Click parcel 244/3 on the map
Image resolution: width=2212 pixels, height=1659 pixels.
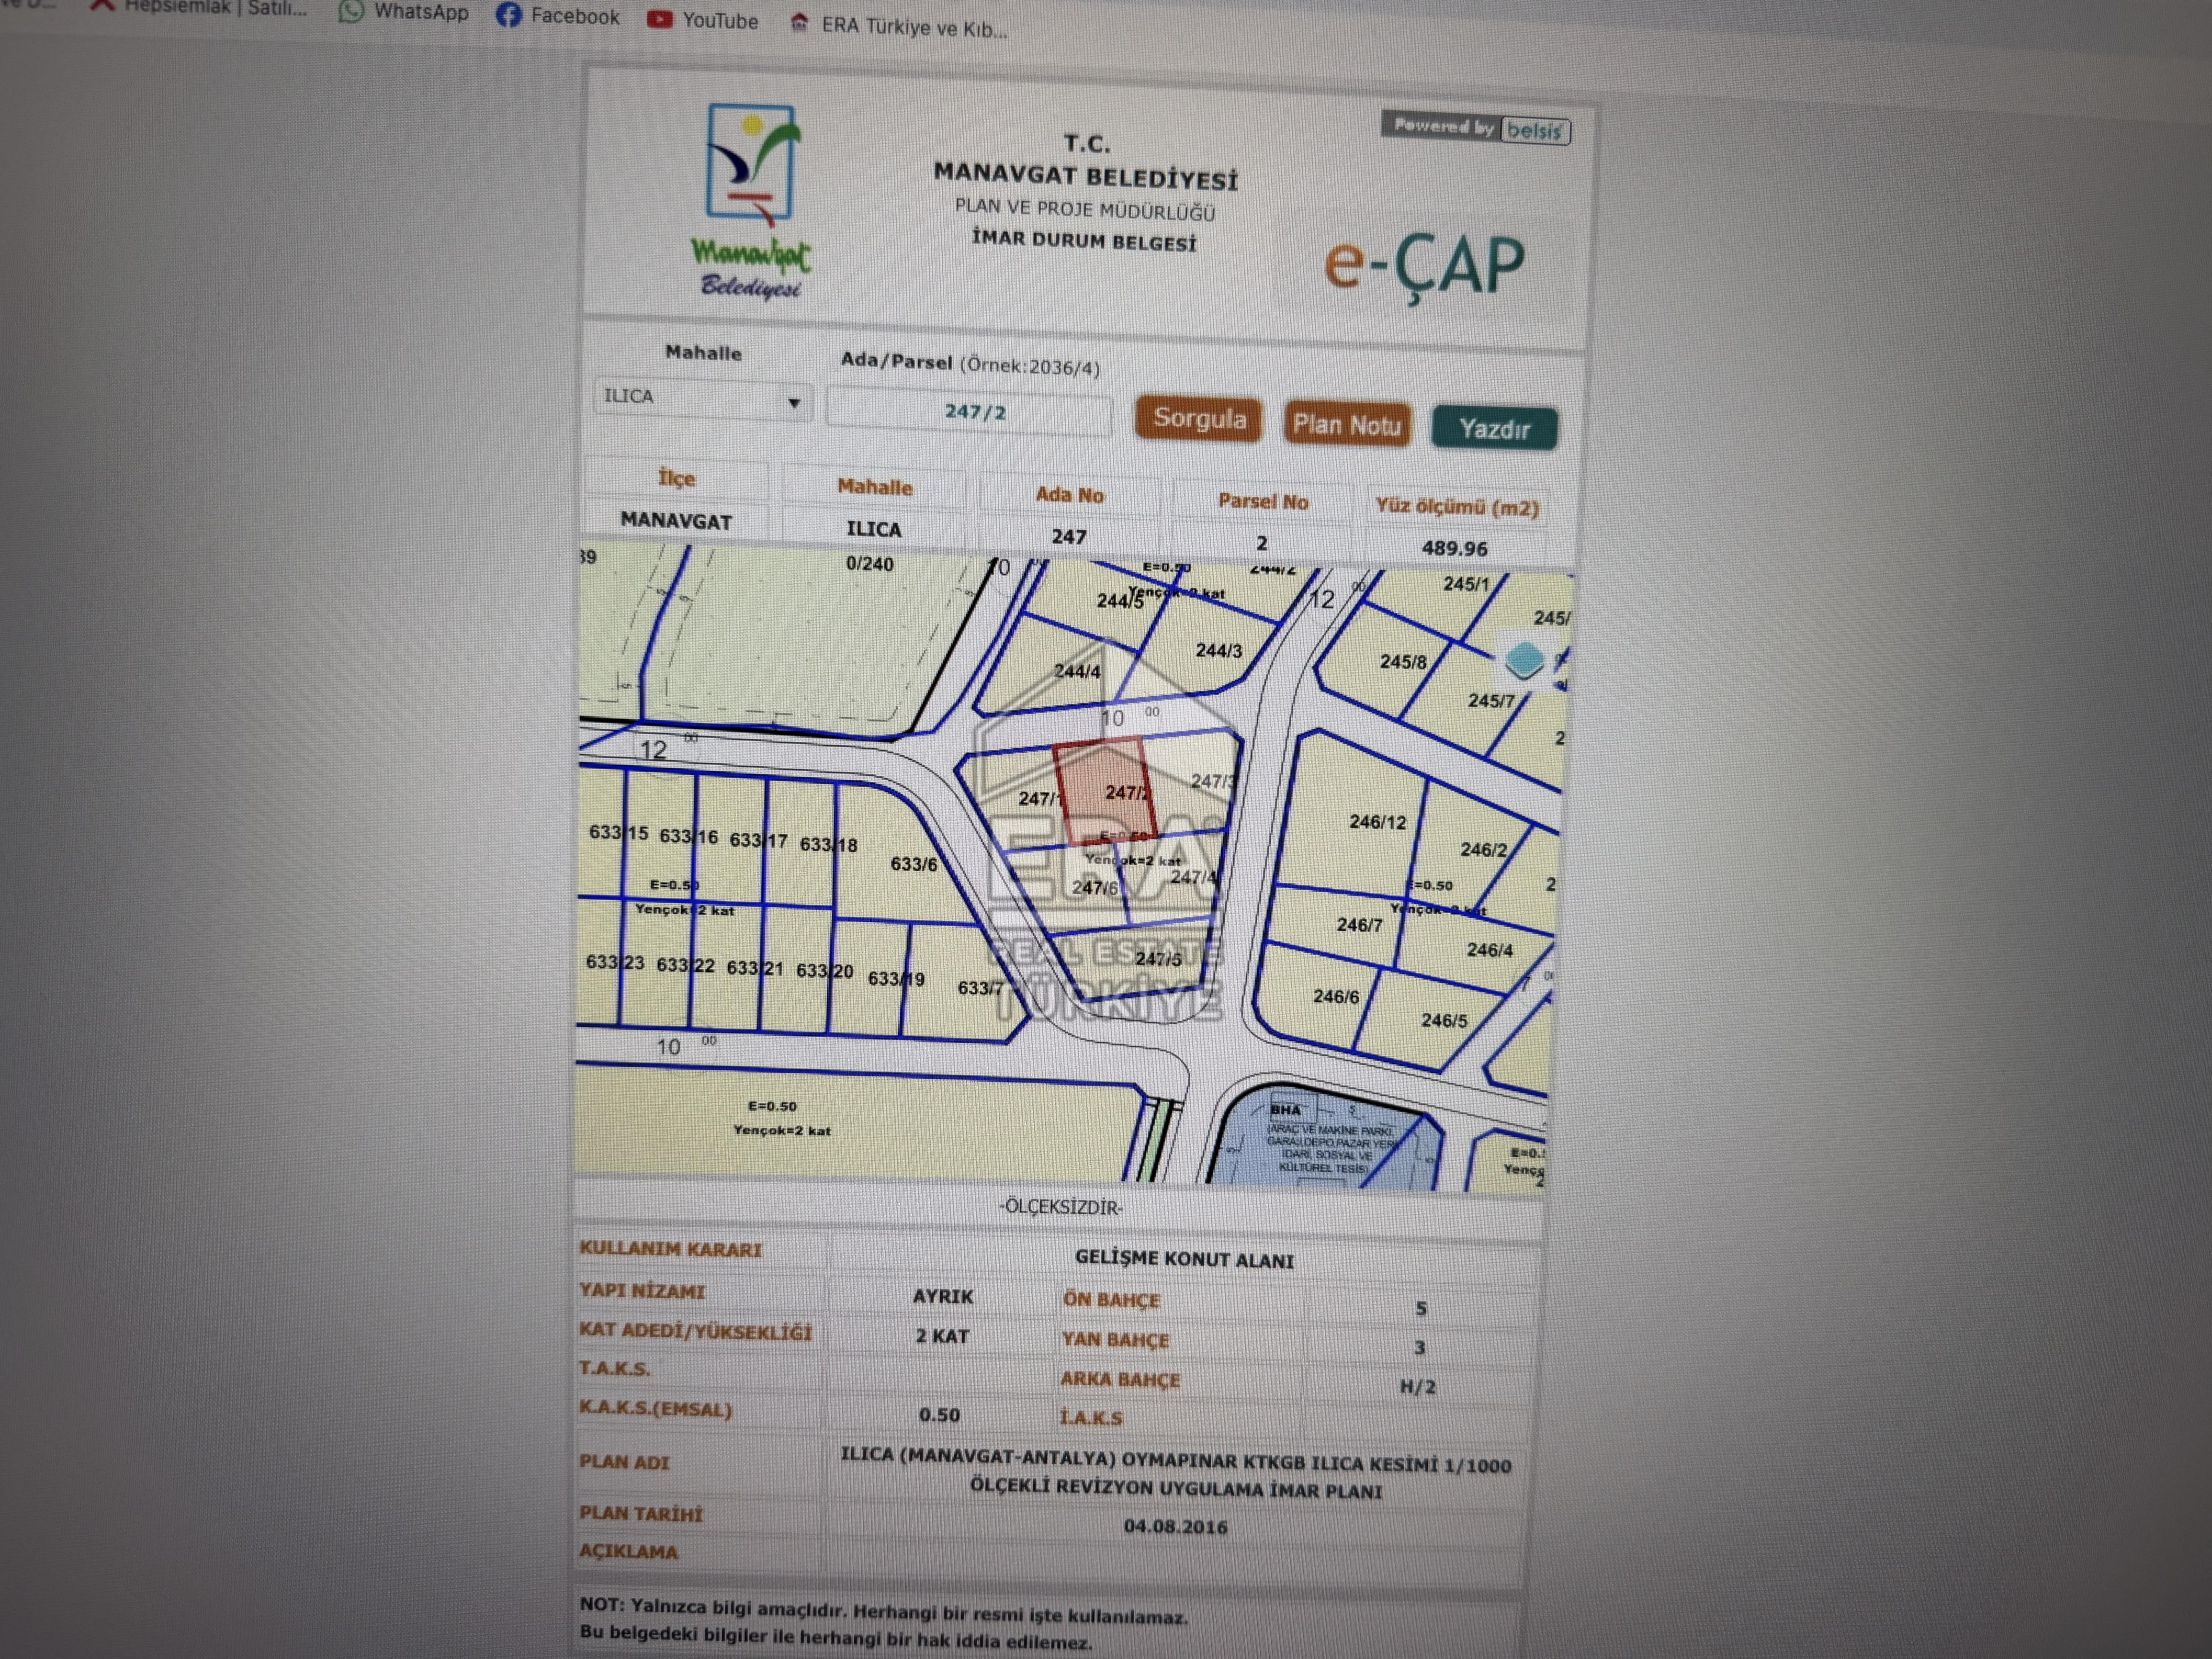[1219, 651]
